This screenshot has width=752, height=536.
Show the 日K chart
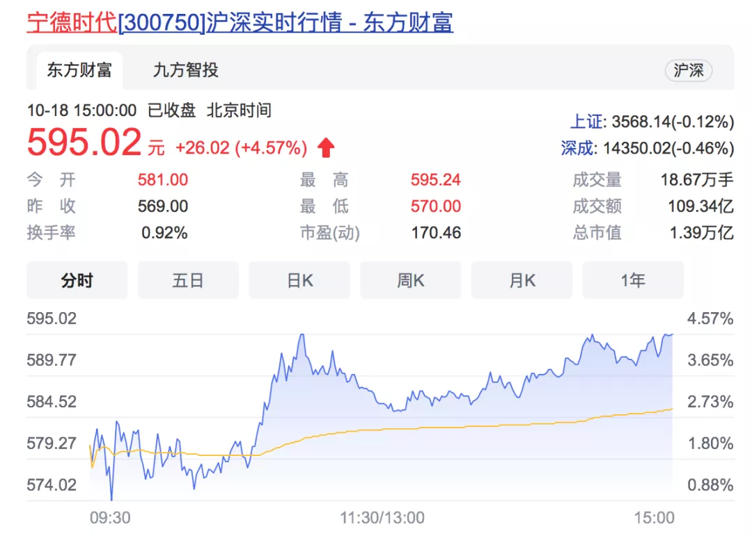pyautogui.click(x=299, y=280)
